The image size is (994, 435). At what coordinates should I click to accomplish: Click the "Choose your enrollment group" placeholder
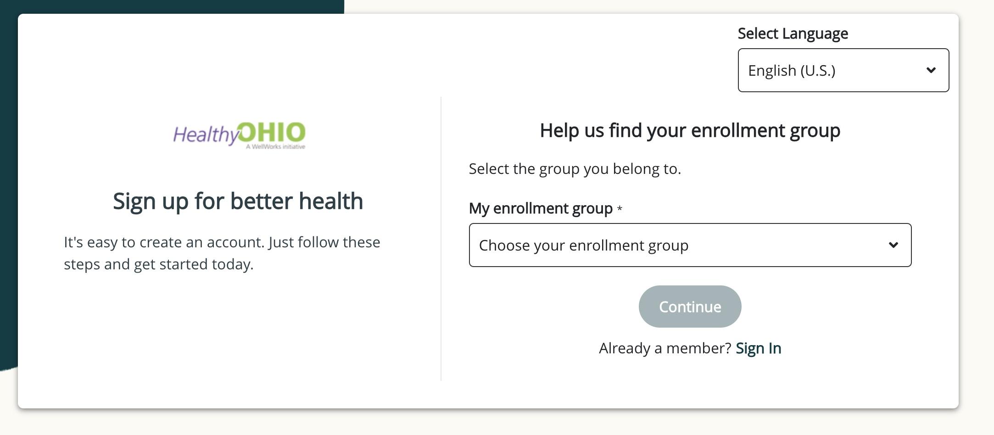point(583,245)
